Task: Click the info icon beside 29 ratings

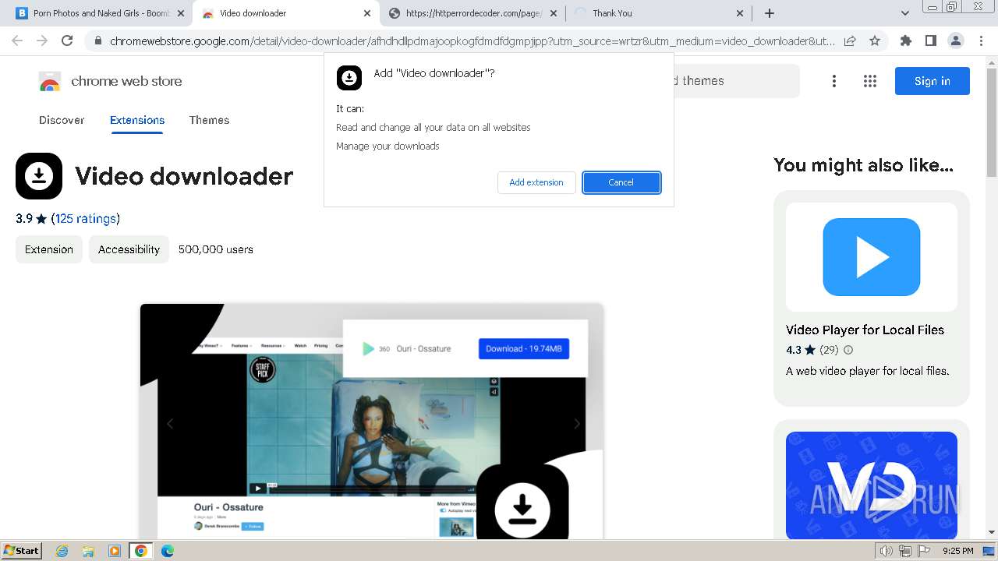Action: click(x=848, y=350)
